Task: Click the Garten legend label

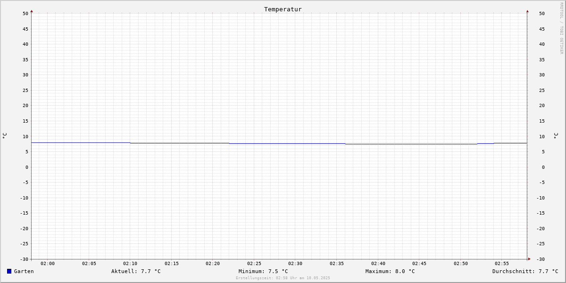Action: [x=24, y=271]
